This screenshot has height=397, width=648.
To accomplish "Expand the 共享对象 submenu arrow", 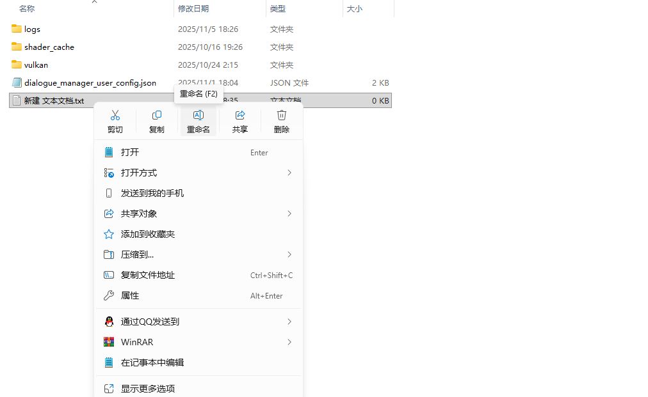I will point(289,214).
